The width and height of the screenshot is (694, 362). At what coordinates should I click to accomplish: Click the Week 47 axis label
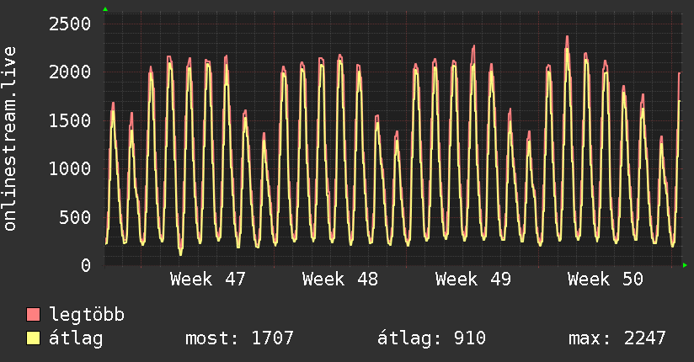click(207, 279)
